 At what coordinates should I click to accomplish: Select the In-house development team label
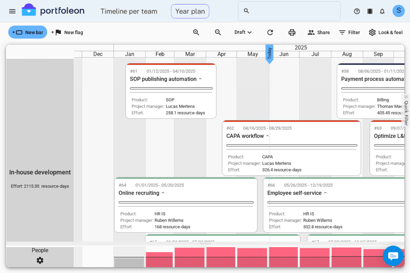pos(40,172)
